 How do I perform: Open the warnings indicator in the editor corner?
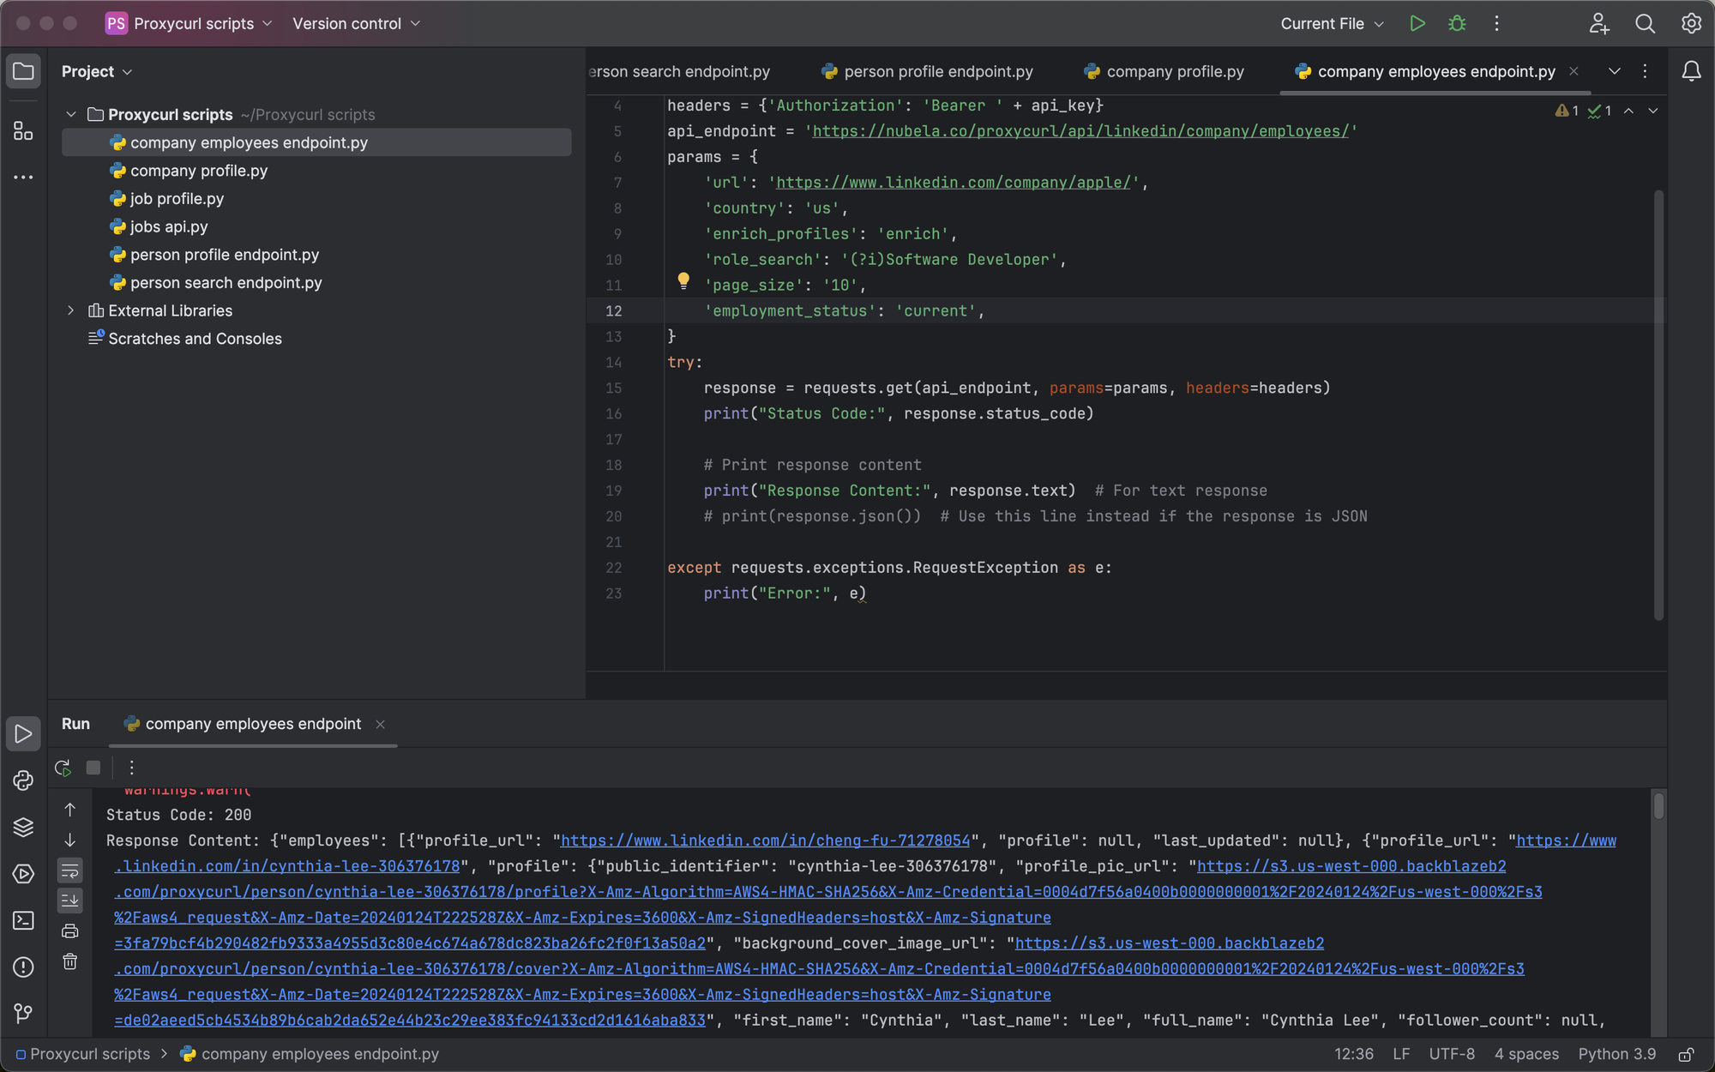click(1567, 111)
